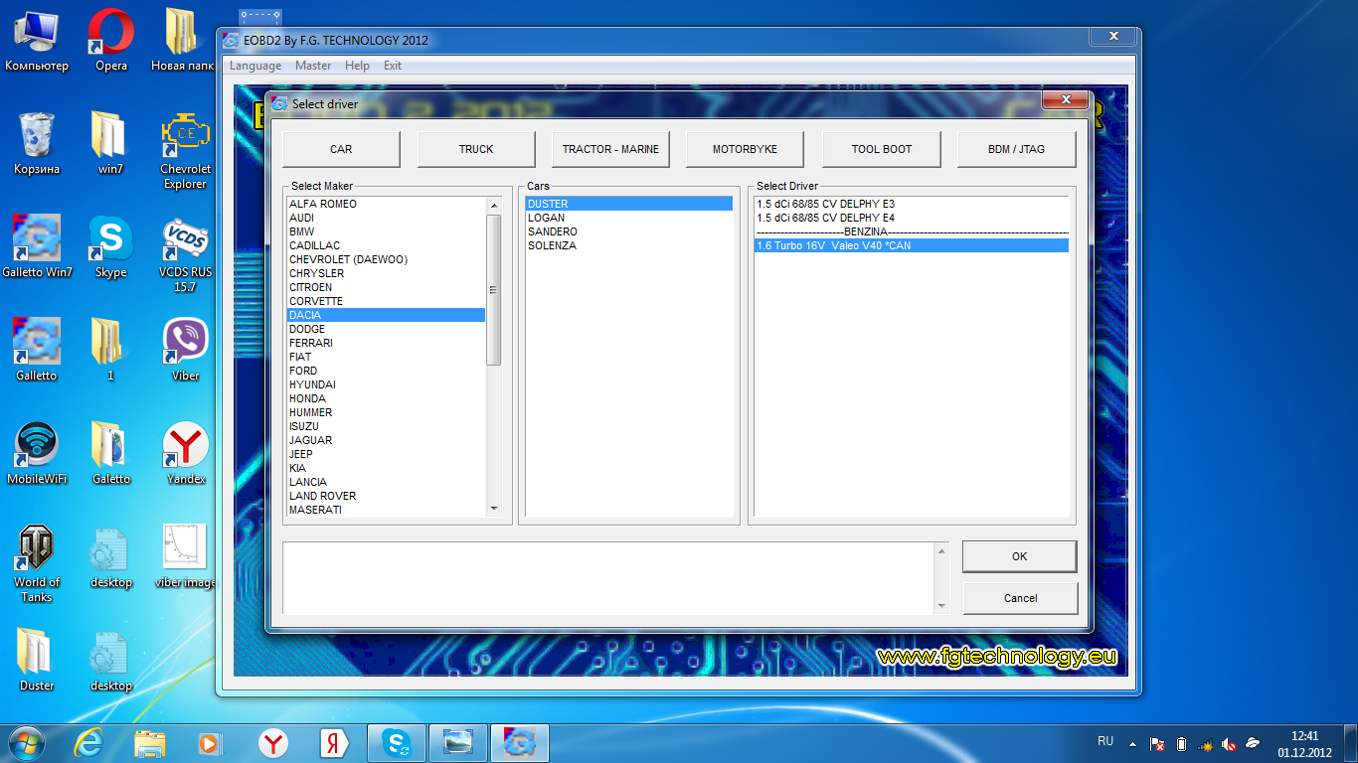Show hidden system tray icons
Screen dimensions: 1358x763
tap(1131, 743)
